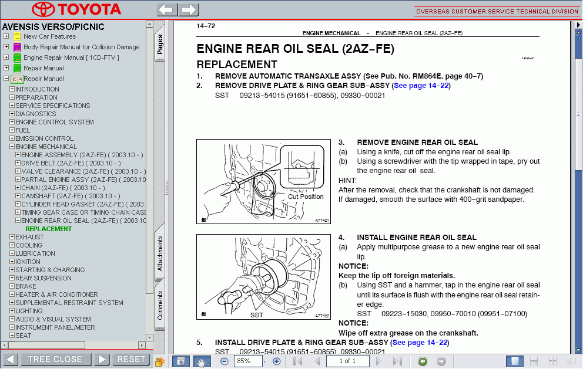
Task: Open the zoom level dropdown arrow
Action: (x=264, y=361)
